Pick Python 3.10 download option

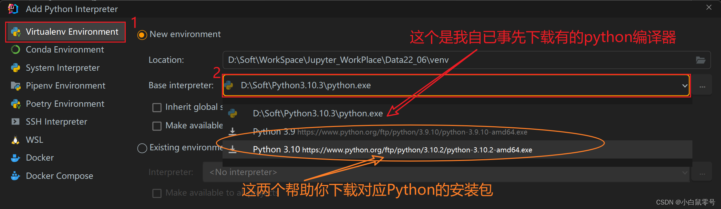(x=457, y=150)
